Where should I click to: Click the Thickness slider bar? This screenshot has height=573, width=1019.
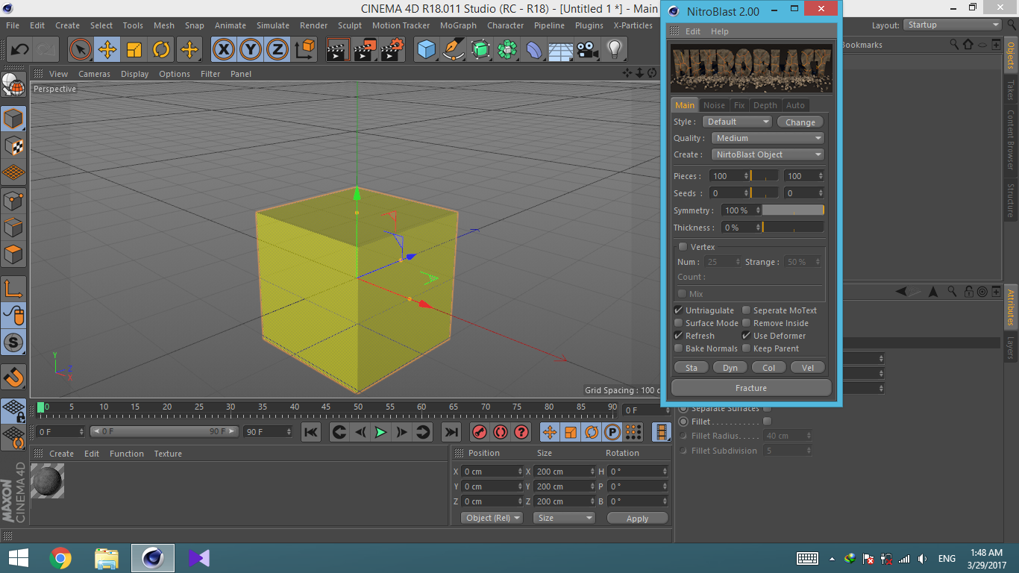(x=793, y=228)
